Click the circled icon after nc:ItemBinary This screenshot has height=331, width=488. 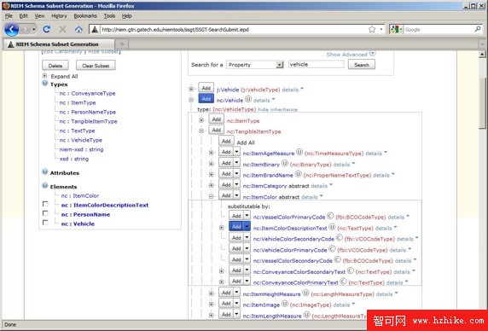point(284,163)
